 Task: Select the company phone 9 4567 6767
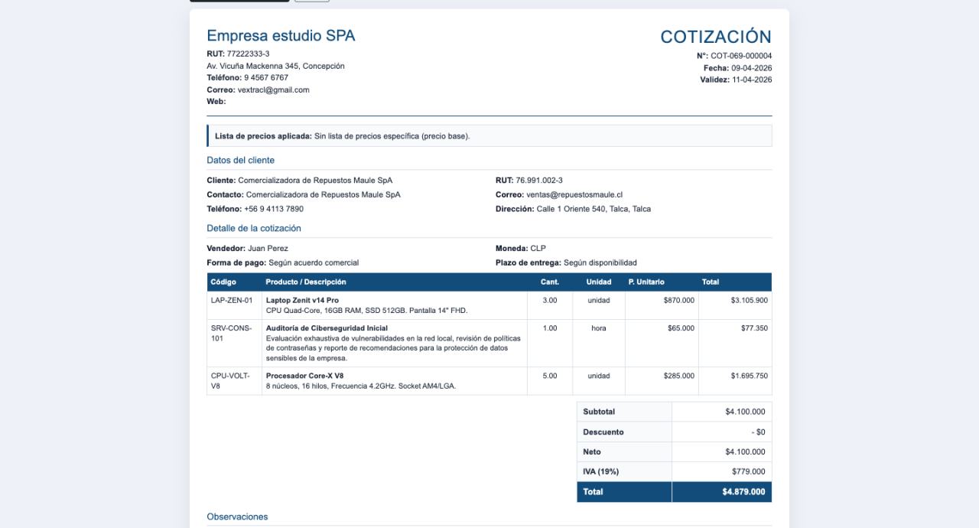click(x=266, y=77)
